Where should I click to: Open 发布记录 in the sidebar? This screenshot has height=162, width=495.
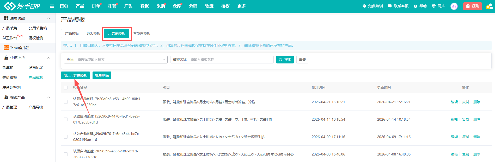tap(36, 68)
